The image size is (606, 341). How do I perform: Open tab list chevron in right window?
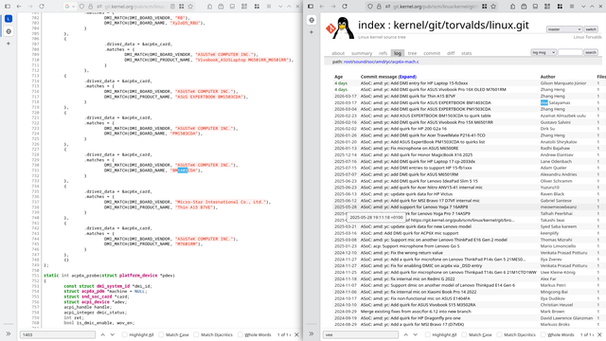(583, 7)
